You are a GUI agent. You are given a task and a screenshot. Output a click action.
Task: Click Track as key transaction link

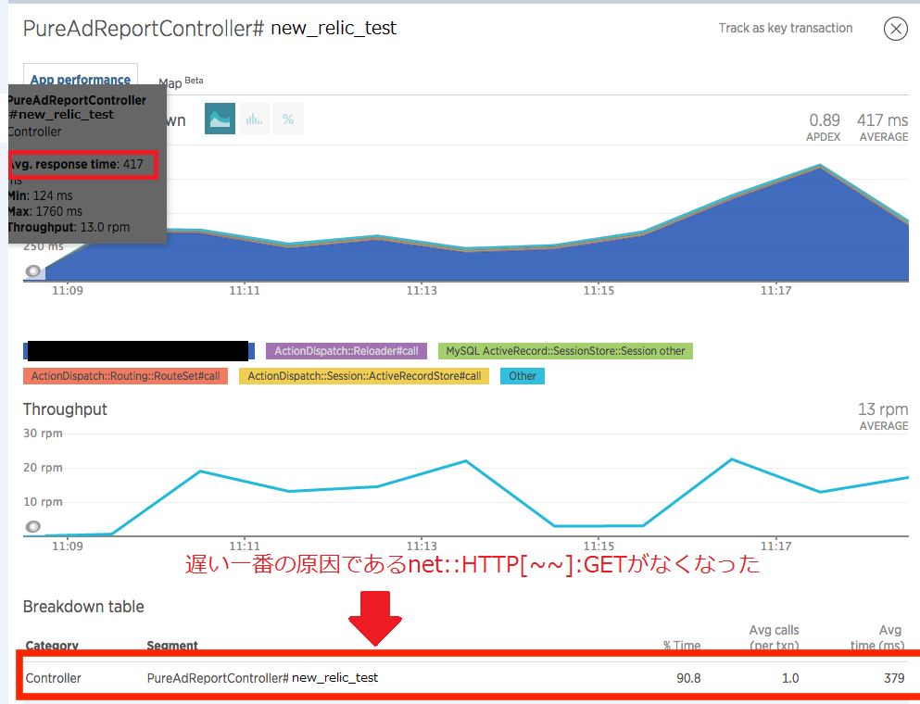(x=785, y=28)
